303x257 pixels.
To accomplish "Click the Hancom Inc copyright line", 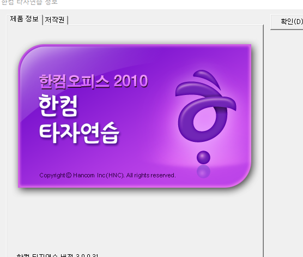I will (107, 175).
